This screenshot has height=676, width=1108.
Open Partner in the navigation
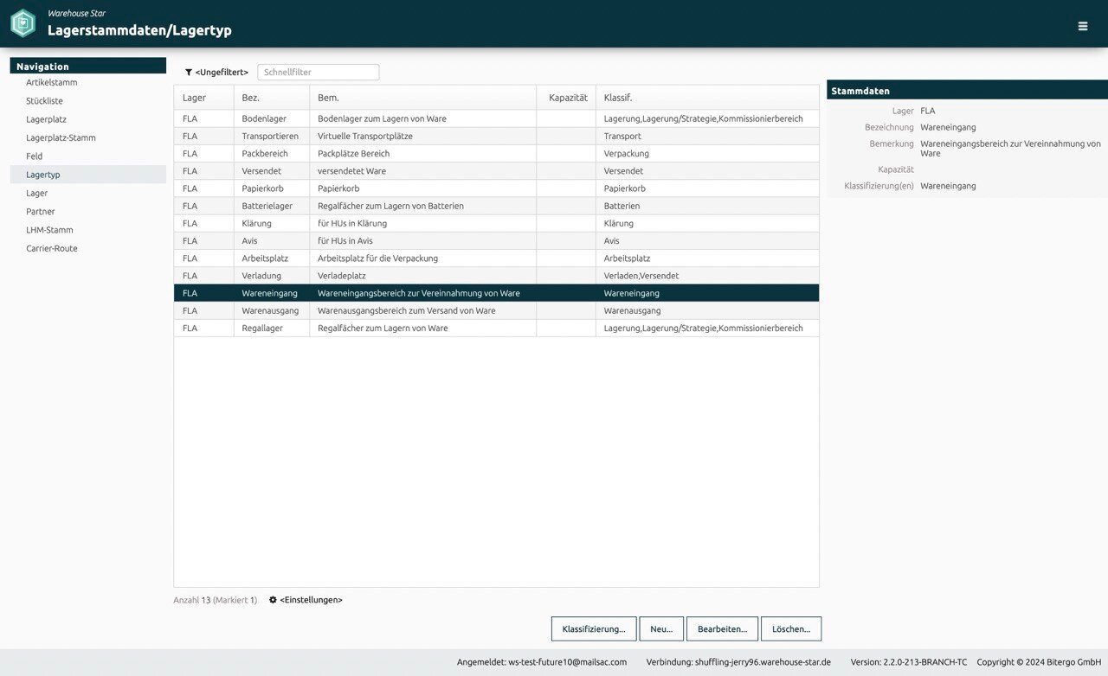[x=41, y=212]
